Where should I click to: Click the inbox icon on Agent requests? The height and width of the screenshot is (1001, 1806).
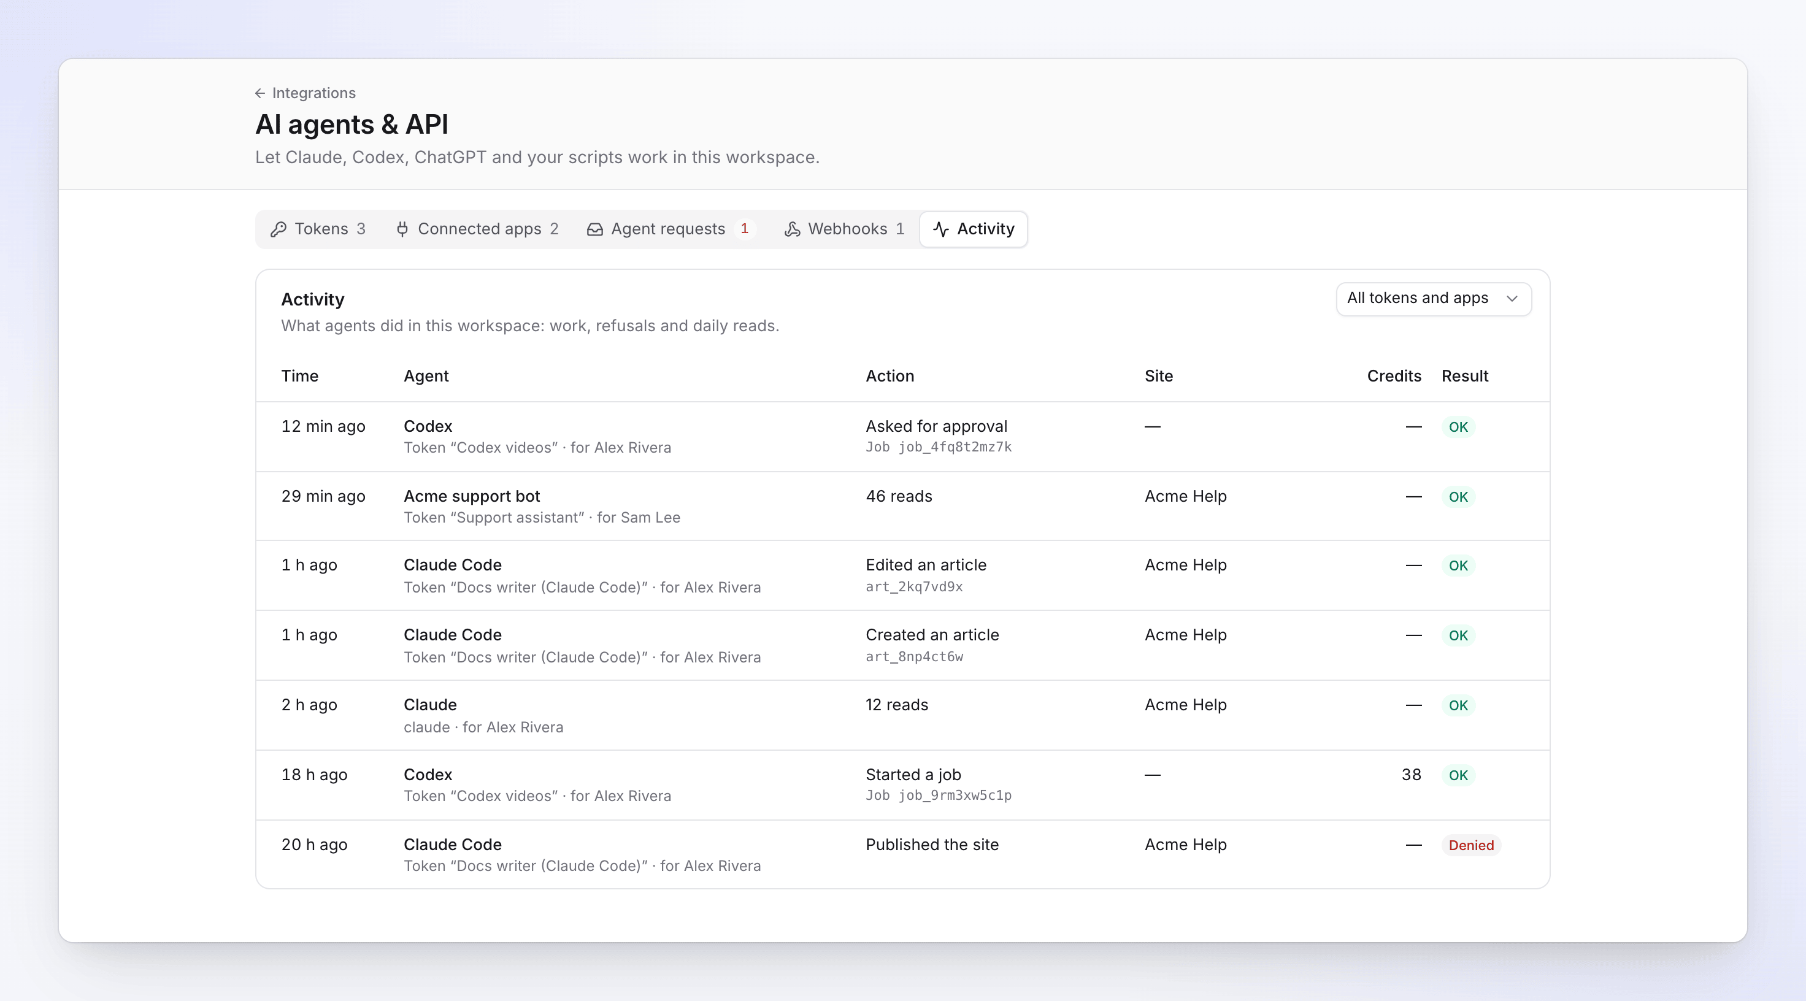click(594, 229)
